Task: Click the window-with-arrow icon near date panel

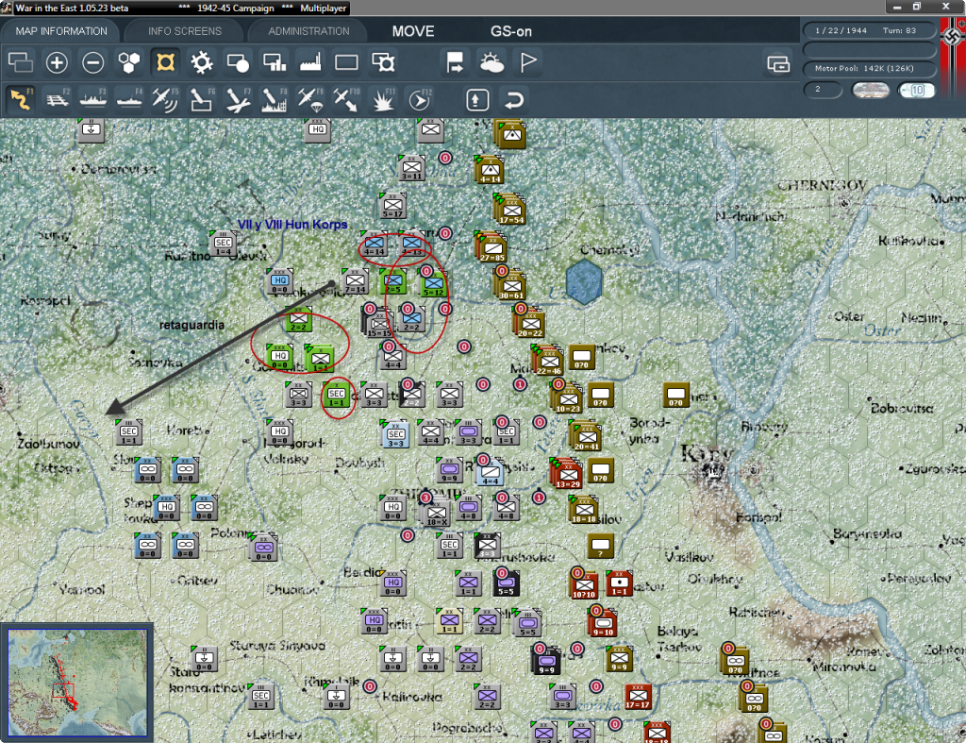Action: (x=778, y=63)
